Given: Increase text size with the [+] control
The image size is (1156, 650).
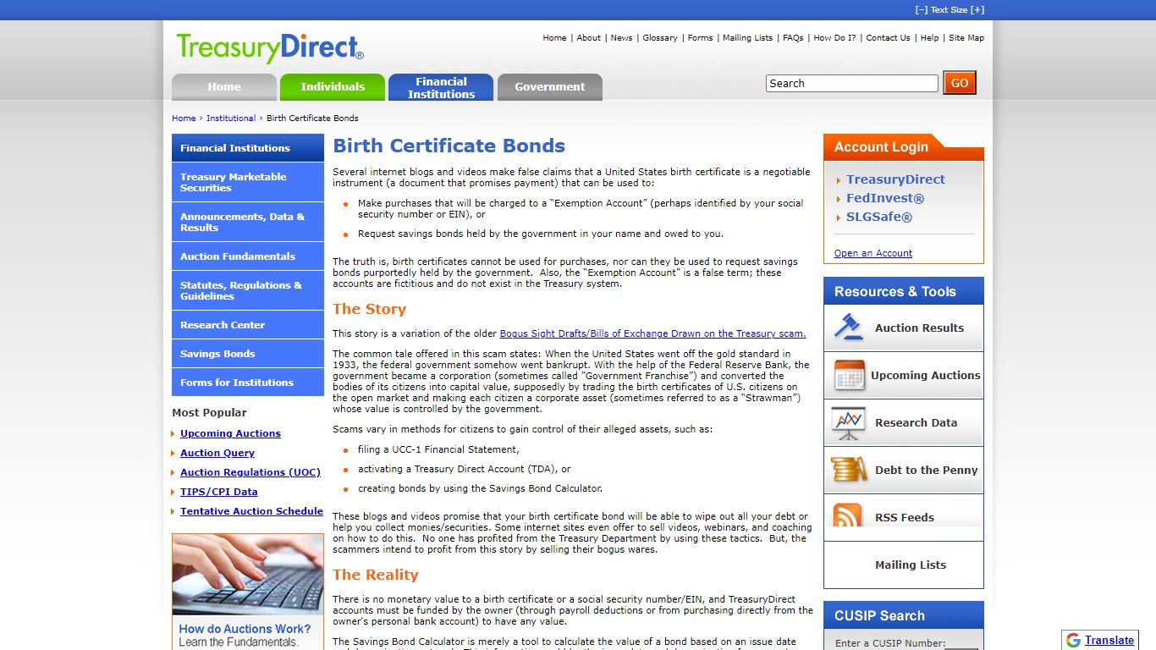Looking at the screenshot, I should (x=977, y=10).
